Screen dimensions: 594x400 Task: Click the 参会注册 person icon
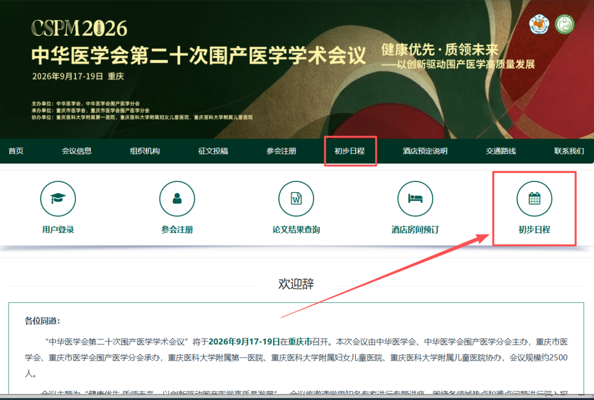(177, 199)
